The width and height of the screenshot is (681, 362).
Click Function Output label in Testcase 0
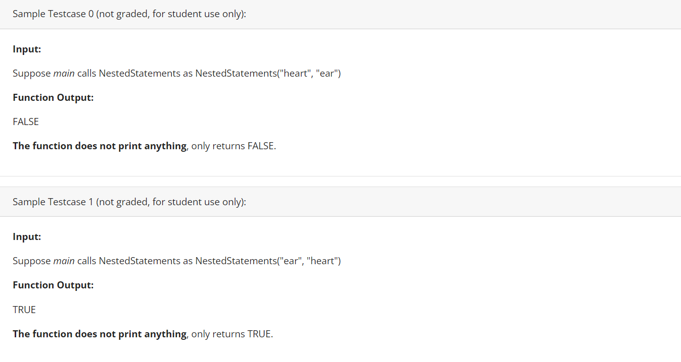[x=53, y=98]
